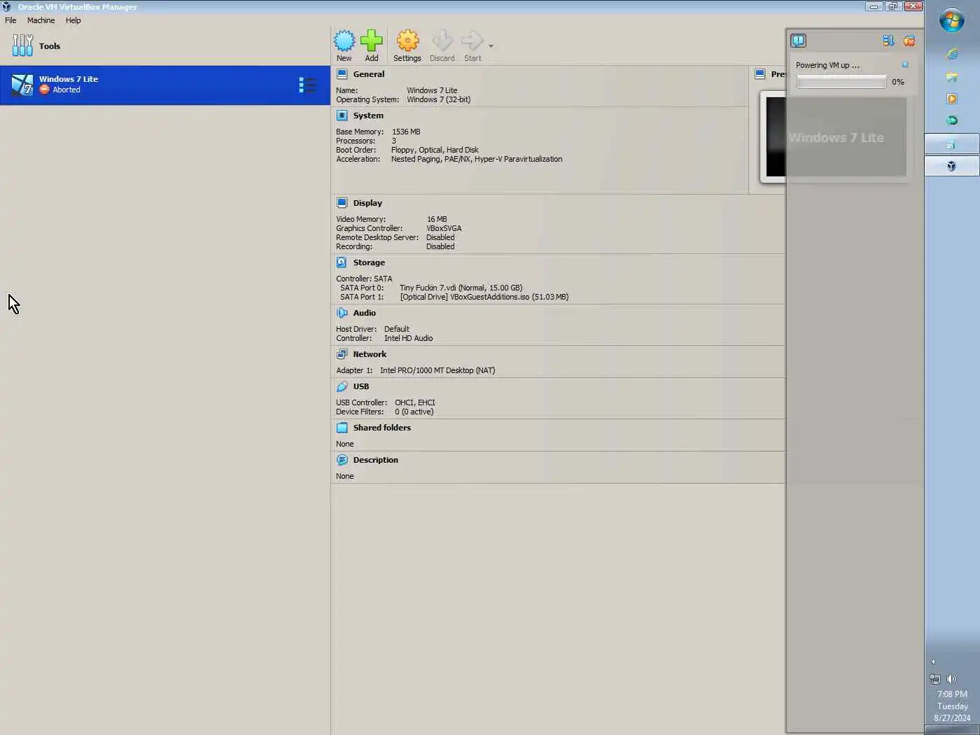Show hidden system tray icons arrow

tap(933, 661)
